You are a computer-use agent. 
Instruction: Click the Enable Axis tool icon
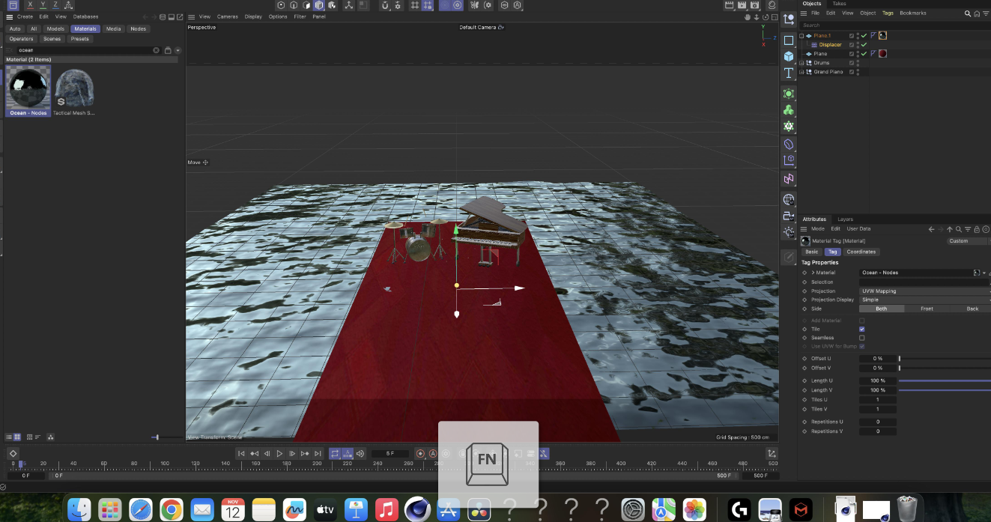[349, 5]
